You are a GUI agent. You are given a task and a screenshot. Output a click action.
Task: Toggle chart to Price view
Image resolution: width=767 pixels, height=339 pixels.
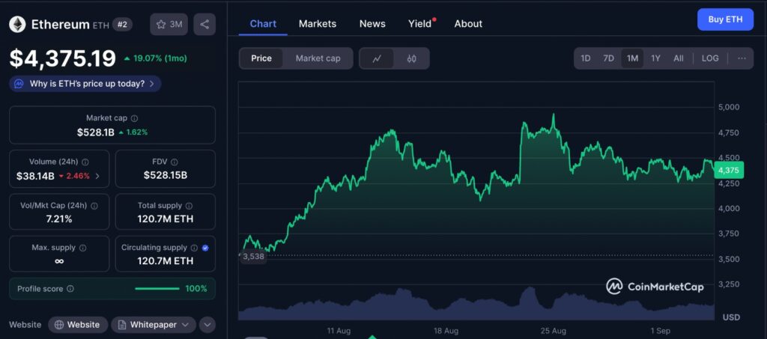[x=261, y=58]
